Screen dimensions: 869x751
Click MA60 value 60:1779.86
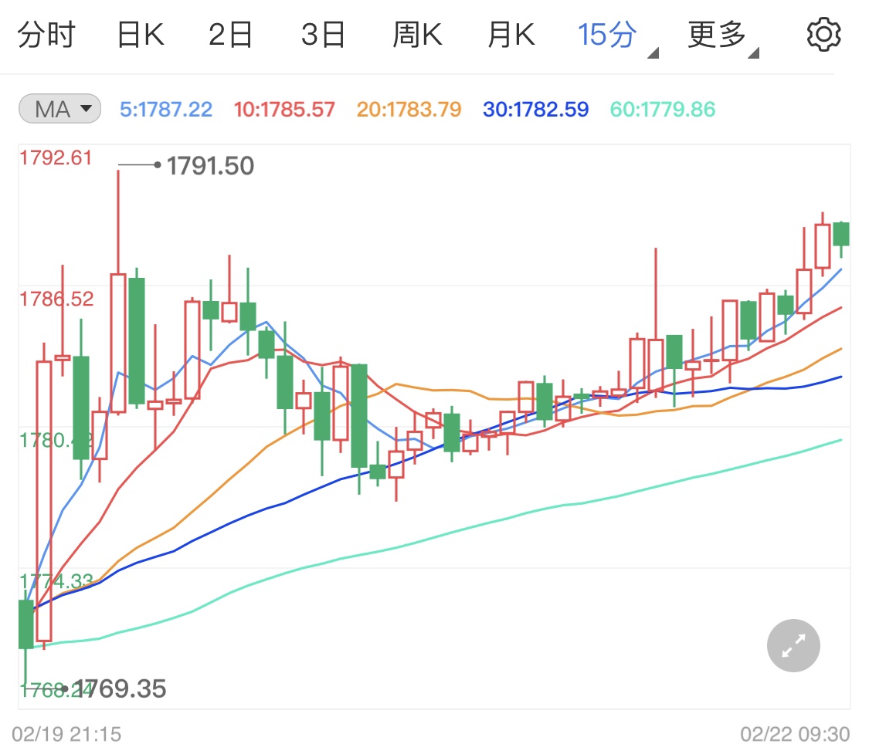click(x=663, y=110)
